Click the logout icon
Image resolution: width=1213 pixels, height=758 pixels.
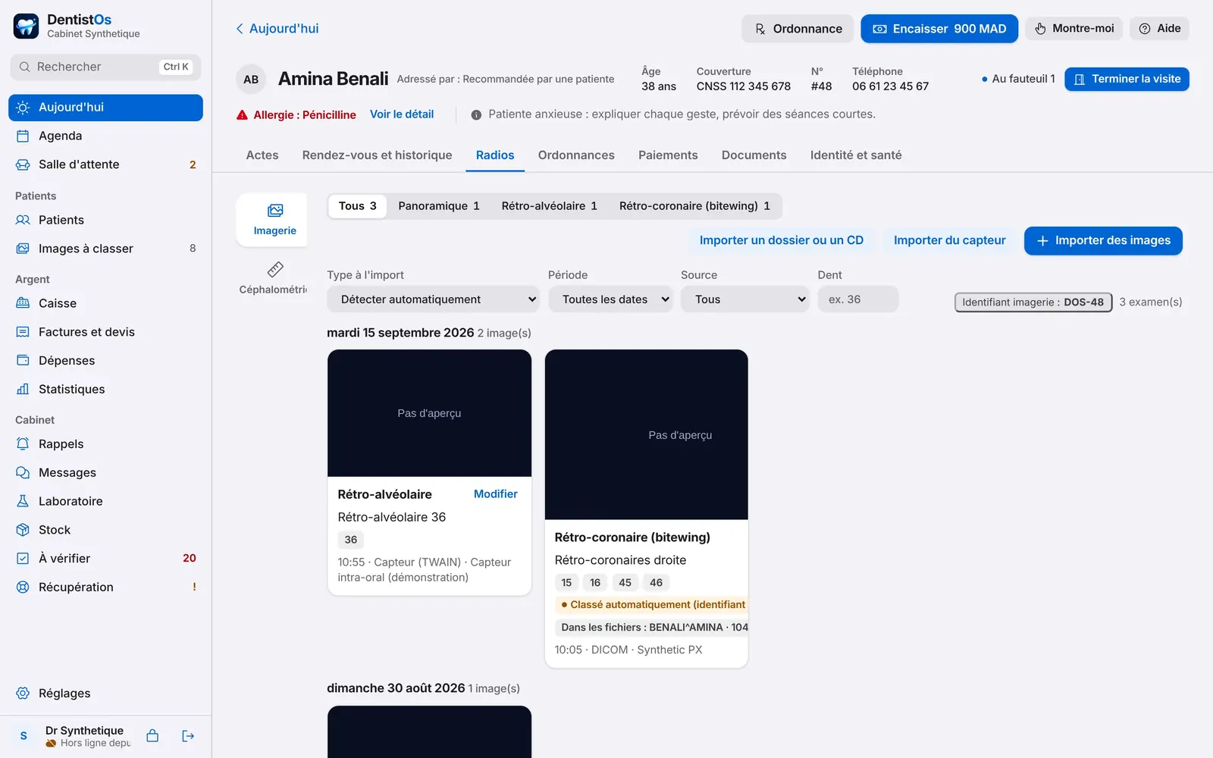click(x=188, y=736)
